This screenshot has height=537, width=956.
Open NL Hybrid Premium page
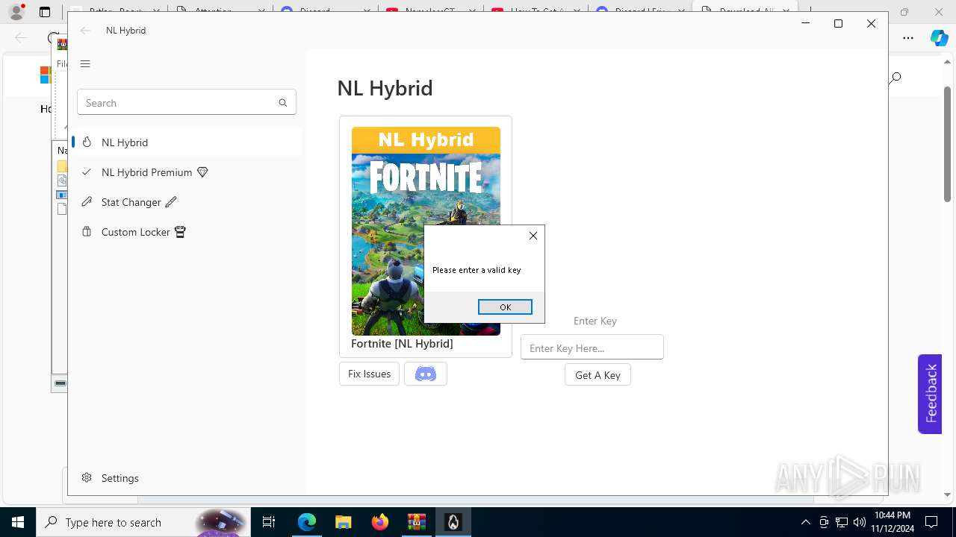click(x=187, y=172)
